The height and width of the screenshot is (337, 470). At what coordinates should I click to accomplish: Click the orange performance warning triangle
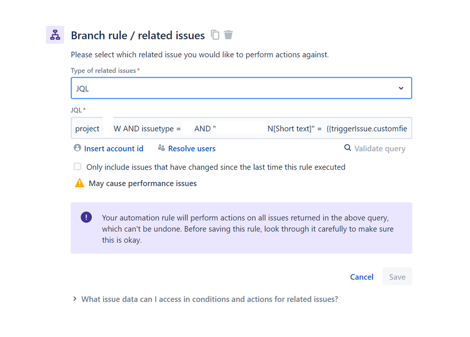pyautogui.click(x=80, y=183)
